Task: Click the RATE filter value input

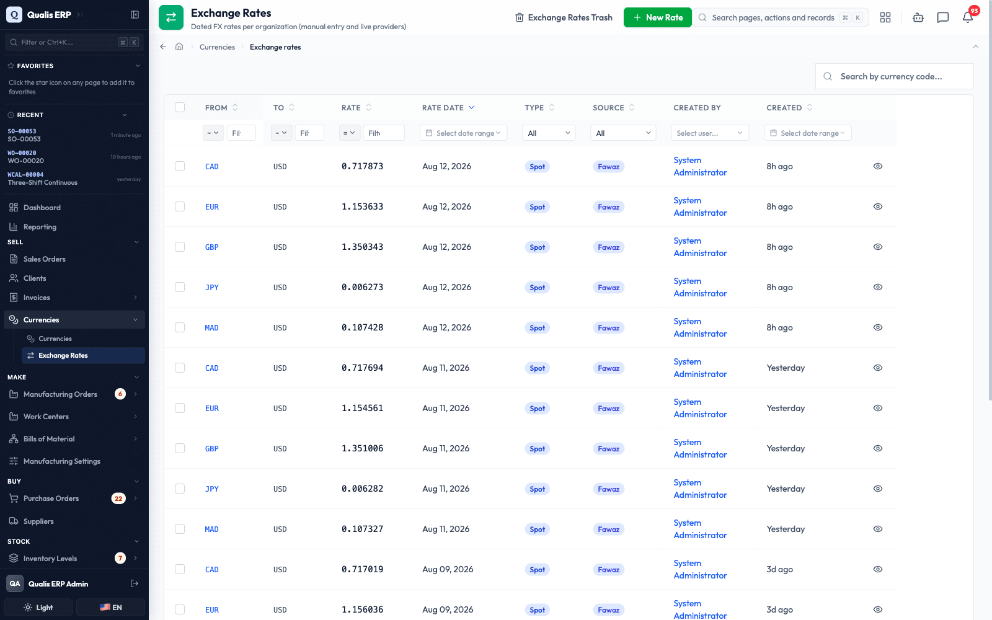Action: click(x=384, y=133)
